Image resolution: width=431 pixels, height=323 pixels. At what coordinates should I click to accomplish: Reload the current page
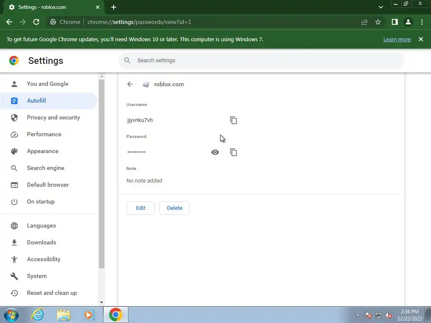click(36, 22)
